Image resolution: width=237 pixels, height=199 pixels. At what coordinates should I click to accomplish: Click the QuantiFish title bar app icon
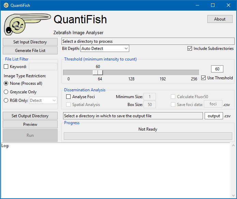(6, 5)
